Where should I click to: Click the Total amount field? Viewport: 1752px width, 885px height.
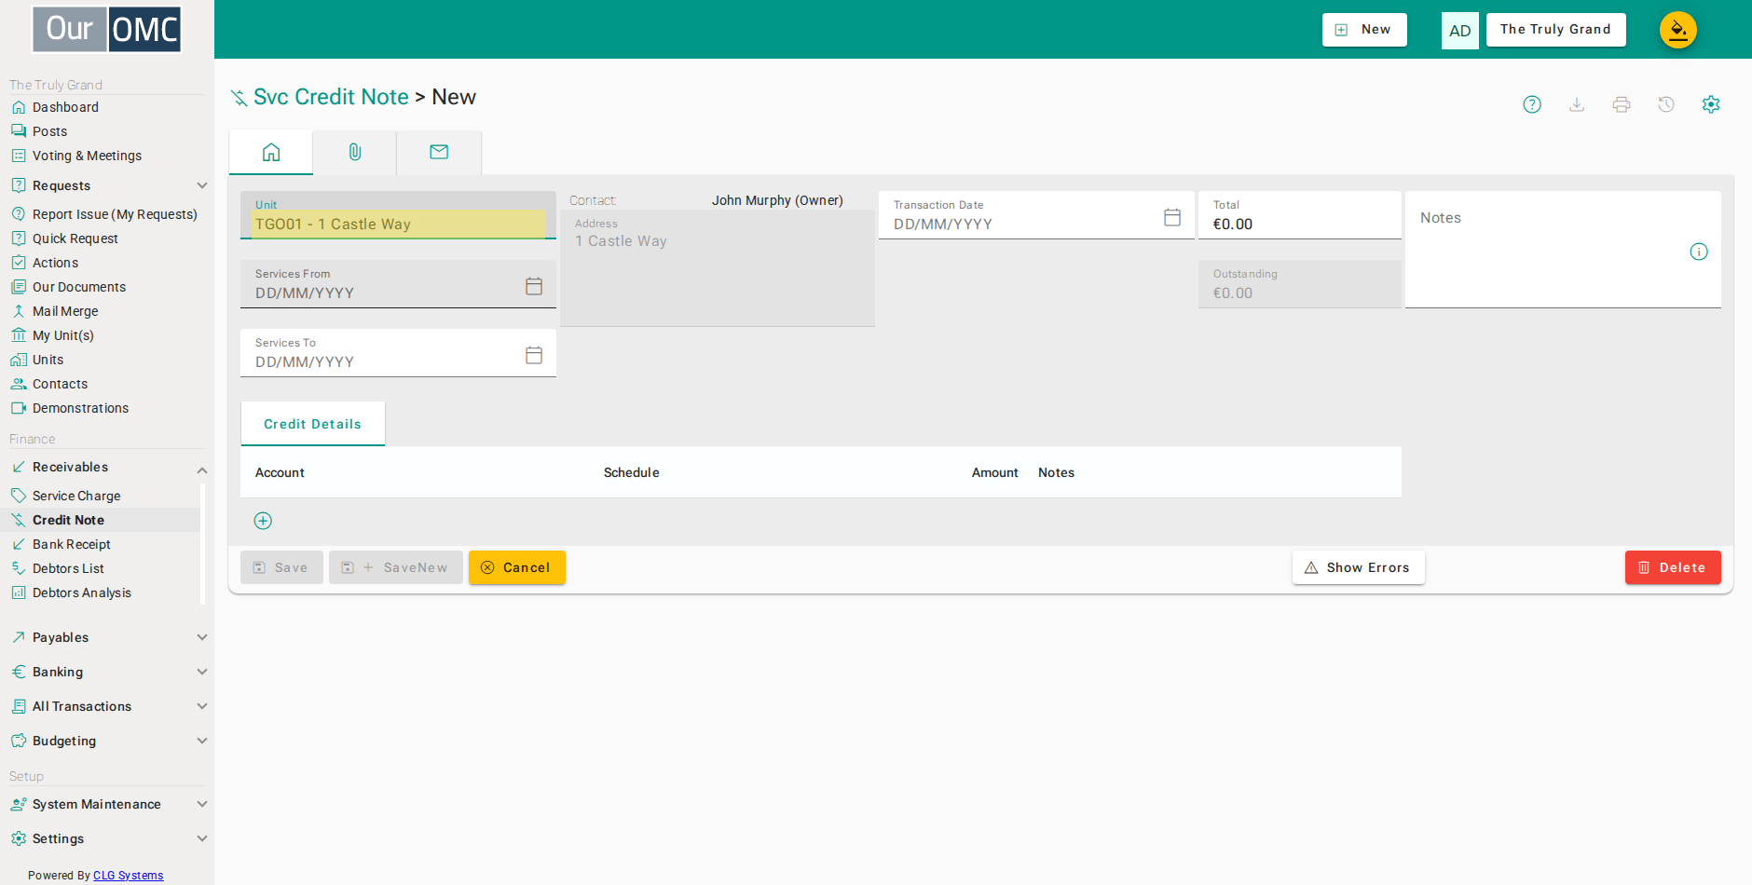[x=1300, y=215]
